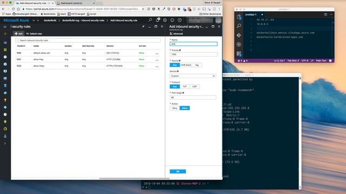Open VS Code Extensions icon
346x194 pixels.
point(239,54)
